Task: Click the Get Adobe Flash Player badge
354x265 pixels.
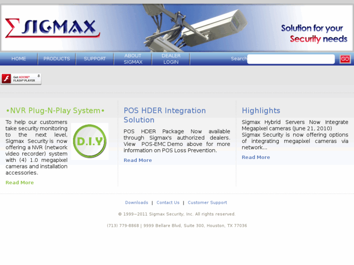Action: [x=21, y=79]
